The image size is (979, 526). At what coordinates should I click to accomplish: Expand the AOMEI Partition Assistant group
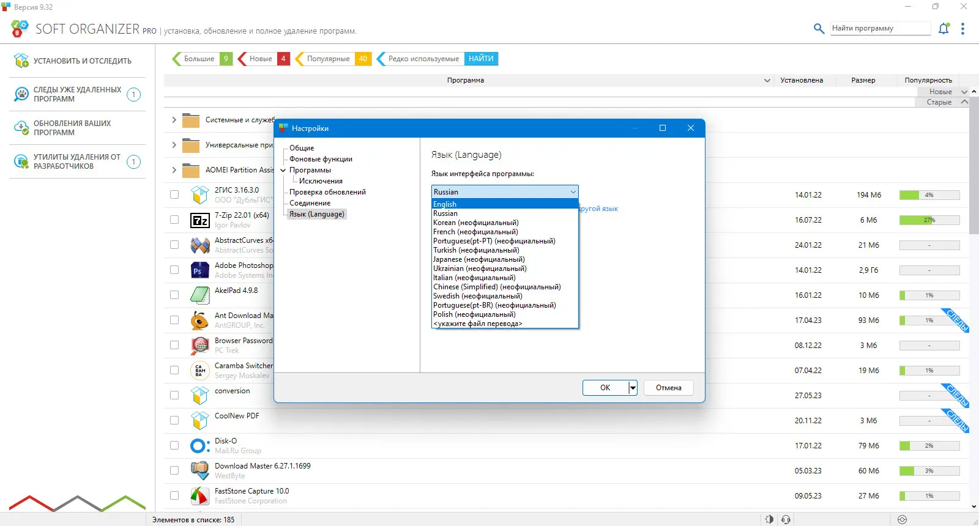[174, 170]
